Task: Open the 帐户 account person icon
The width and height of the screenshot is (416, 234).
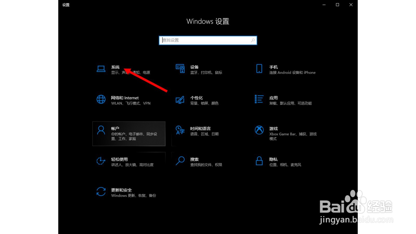Action: click(x=101, y=130)
